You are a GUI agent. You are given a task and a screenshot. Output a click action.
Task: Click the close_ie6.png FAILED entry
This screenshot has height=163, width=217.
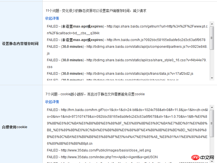click(99, 150)
